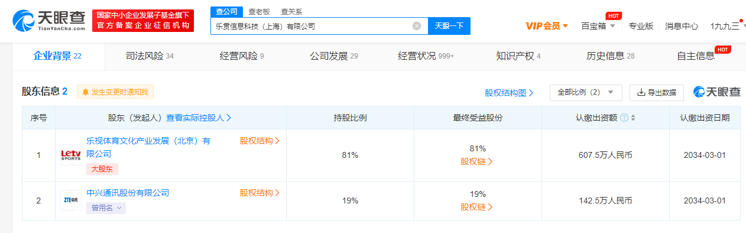
Task: Select the 司法风险 tab
Action: (x=150, y=56)
